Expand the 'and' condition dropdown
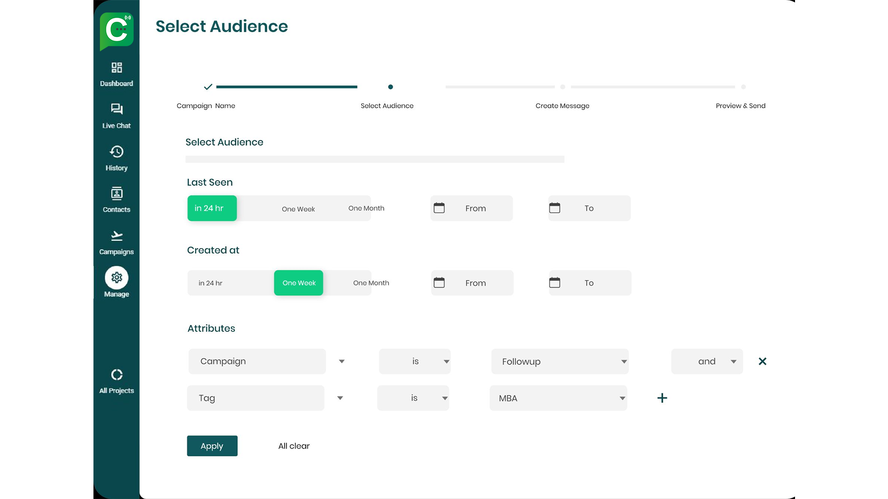Image resolution: width=888 pixels, height=499 pixels. pos(707,361)
